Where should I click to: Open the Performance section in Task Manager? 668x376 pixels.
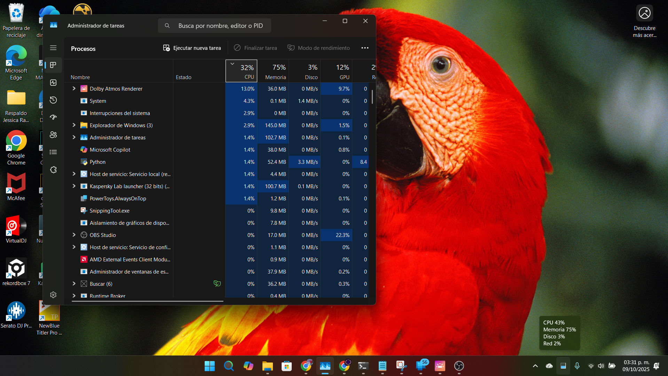(53, 83)
